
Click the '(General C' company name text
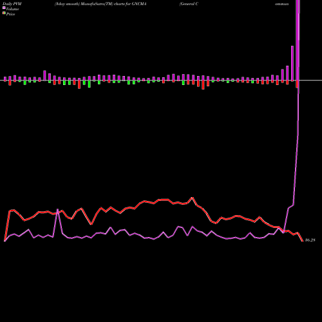coord(189,4)
